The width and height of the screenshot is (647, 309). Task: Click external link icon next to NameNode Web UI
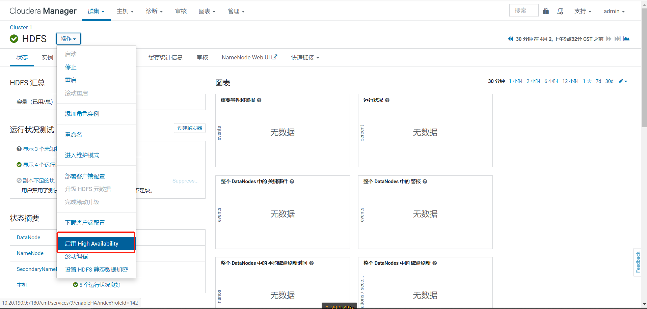pyautogui.click(x=274, y=57)
